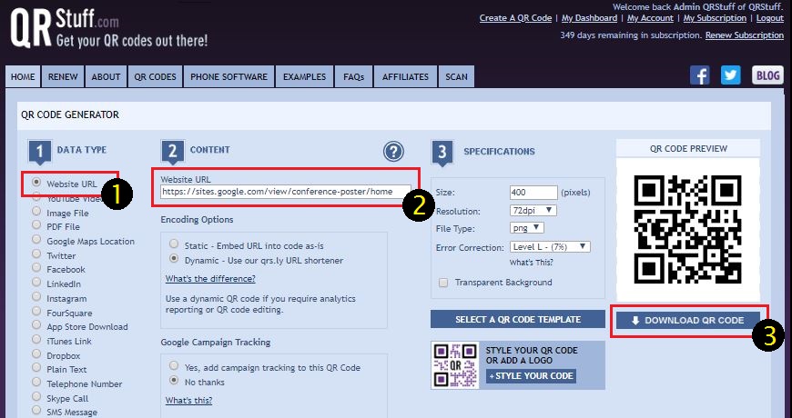Screen dimensions: 792x418
Task: Open What's This? under Error Correction
Action: click(532, 263)
